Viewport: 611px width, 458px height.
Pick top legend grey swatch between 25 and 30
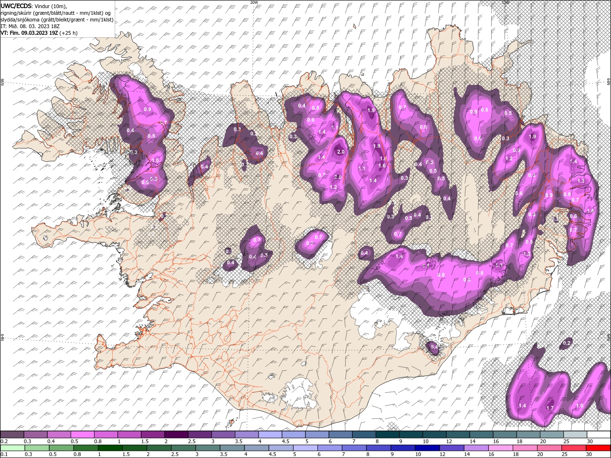point(575,434)
